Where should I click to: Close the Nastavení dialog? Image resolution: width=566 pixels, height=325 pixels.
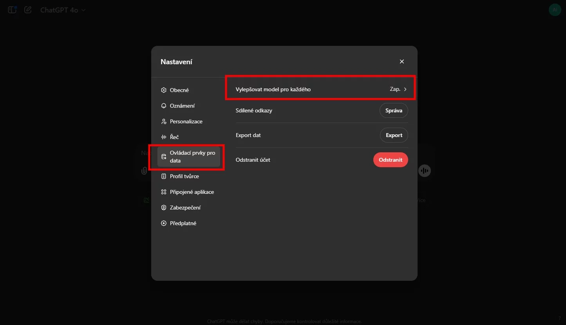[x=401, y=61]
